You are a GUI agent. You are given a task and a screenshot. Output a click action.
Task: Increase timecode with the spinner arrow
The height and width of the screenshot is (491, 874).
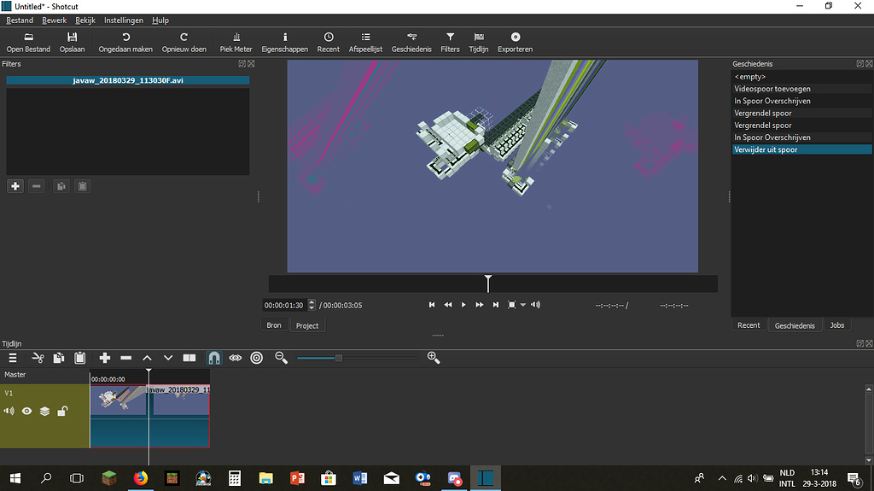[312, 302]
